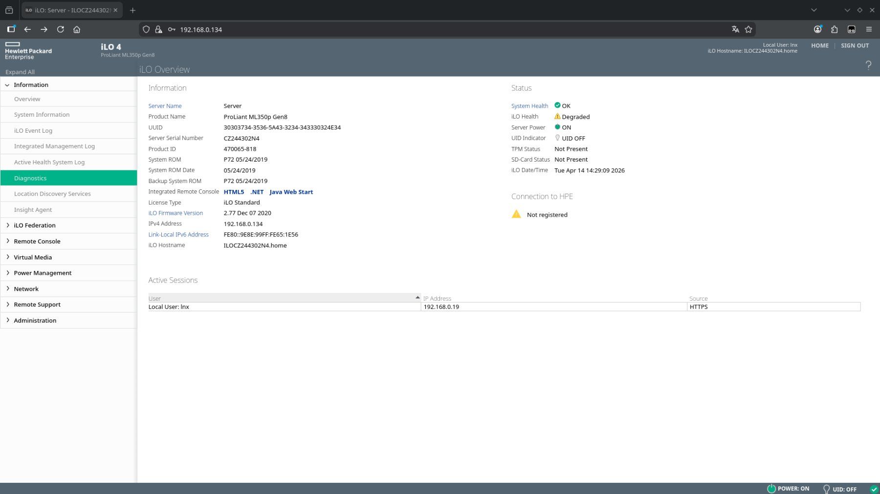Click the tracking protection shield icon
This screenshot has width=880, height=494.
[146, 29]
